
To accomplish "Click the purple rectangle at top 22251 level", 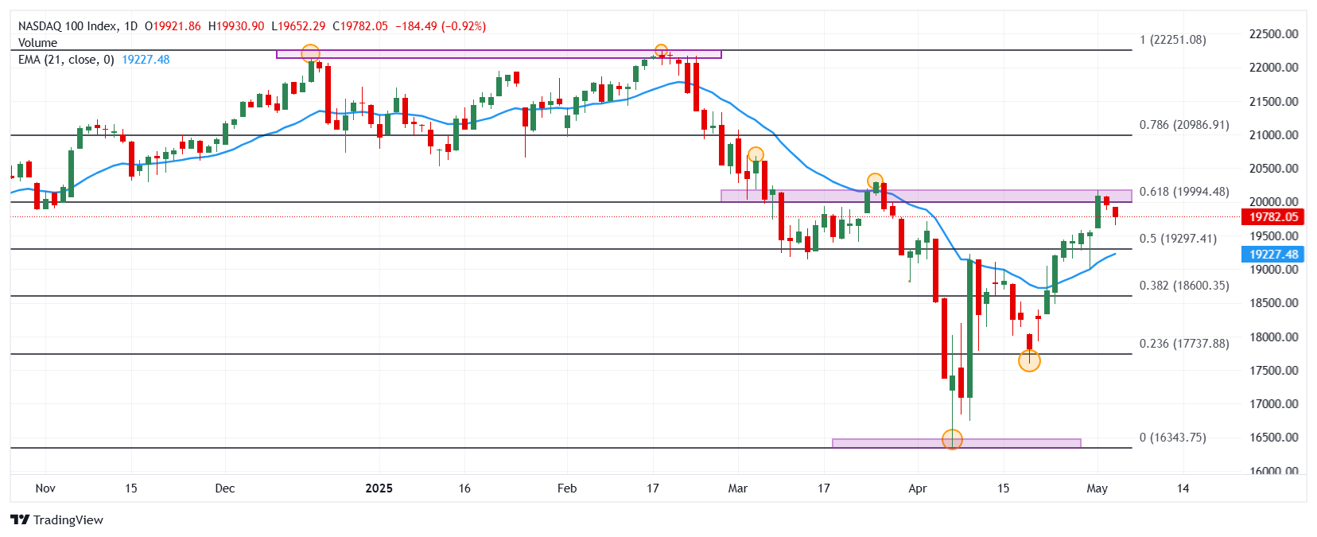I will pos(499,54).
